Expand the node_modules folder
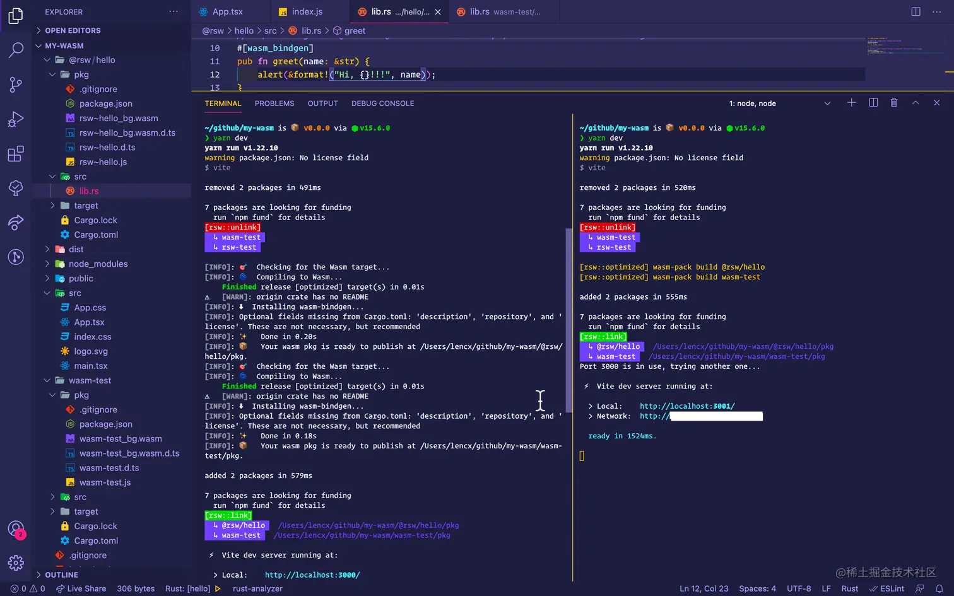954x596 pixels. 112,264
